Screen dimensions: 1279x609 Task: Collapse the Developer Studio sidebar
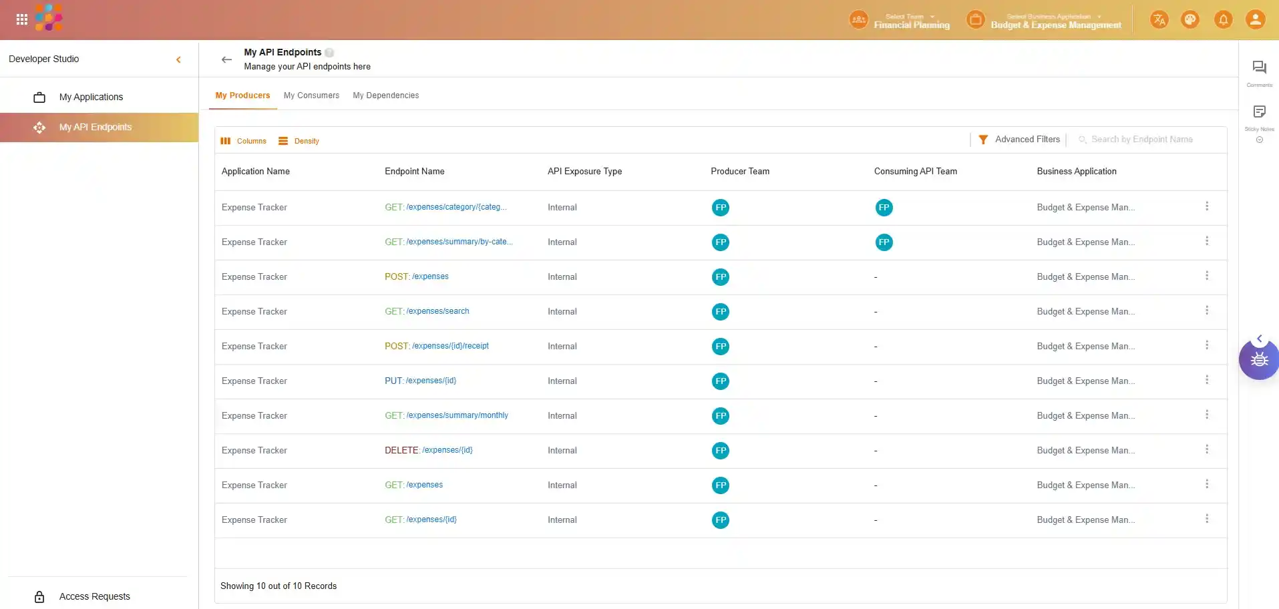178,59
